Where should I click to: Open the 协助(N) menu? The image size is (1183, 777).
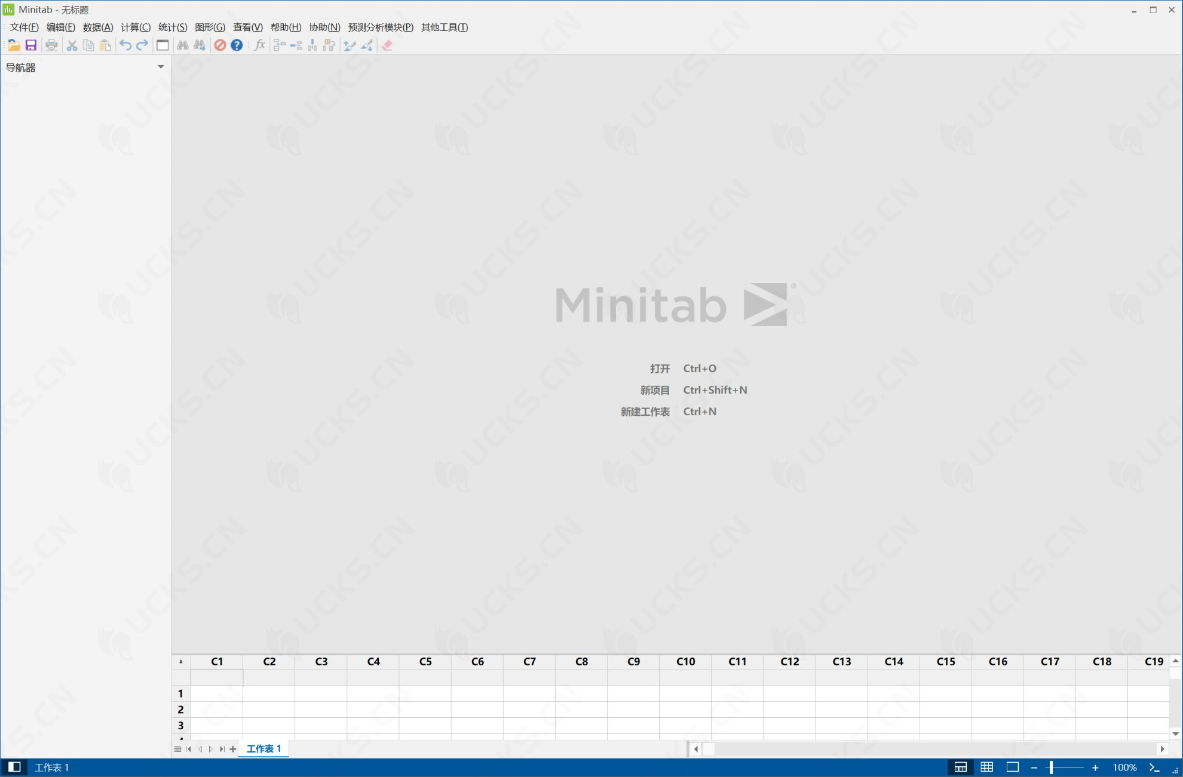coord(324,27)
